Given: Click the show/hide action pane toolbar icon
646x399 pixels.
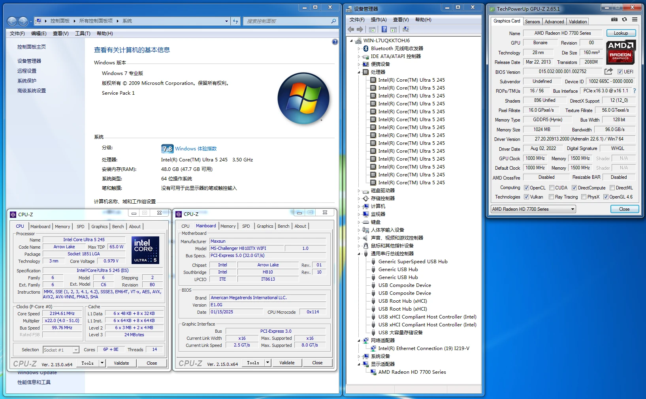Looking at the screenshot, I should point(394,30).
